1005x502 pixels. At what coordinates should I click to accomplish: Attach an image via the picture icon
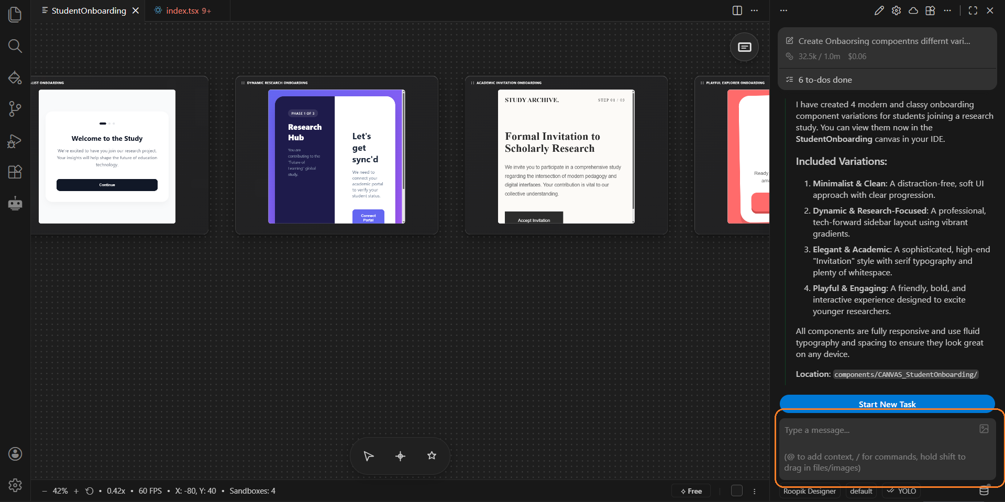[x=983, y=429]
